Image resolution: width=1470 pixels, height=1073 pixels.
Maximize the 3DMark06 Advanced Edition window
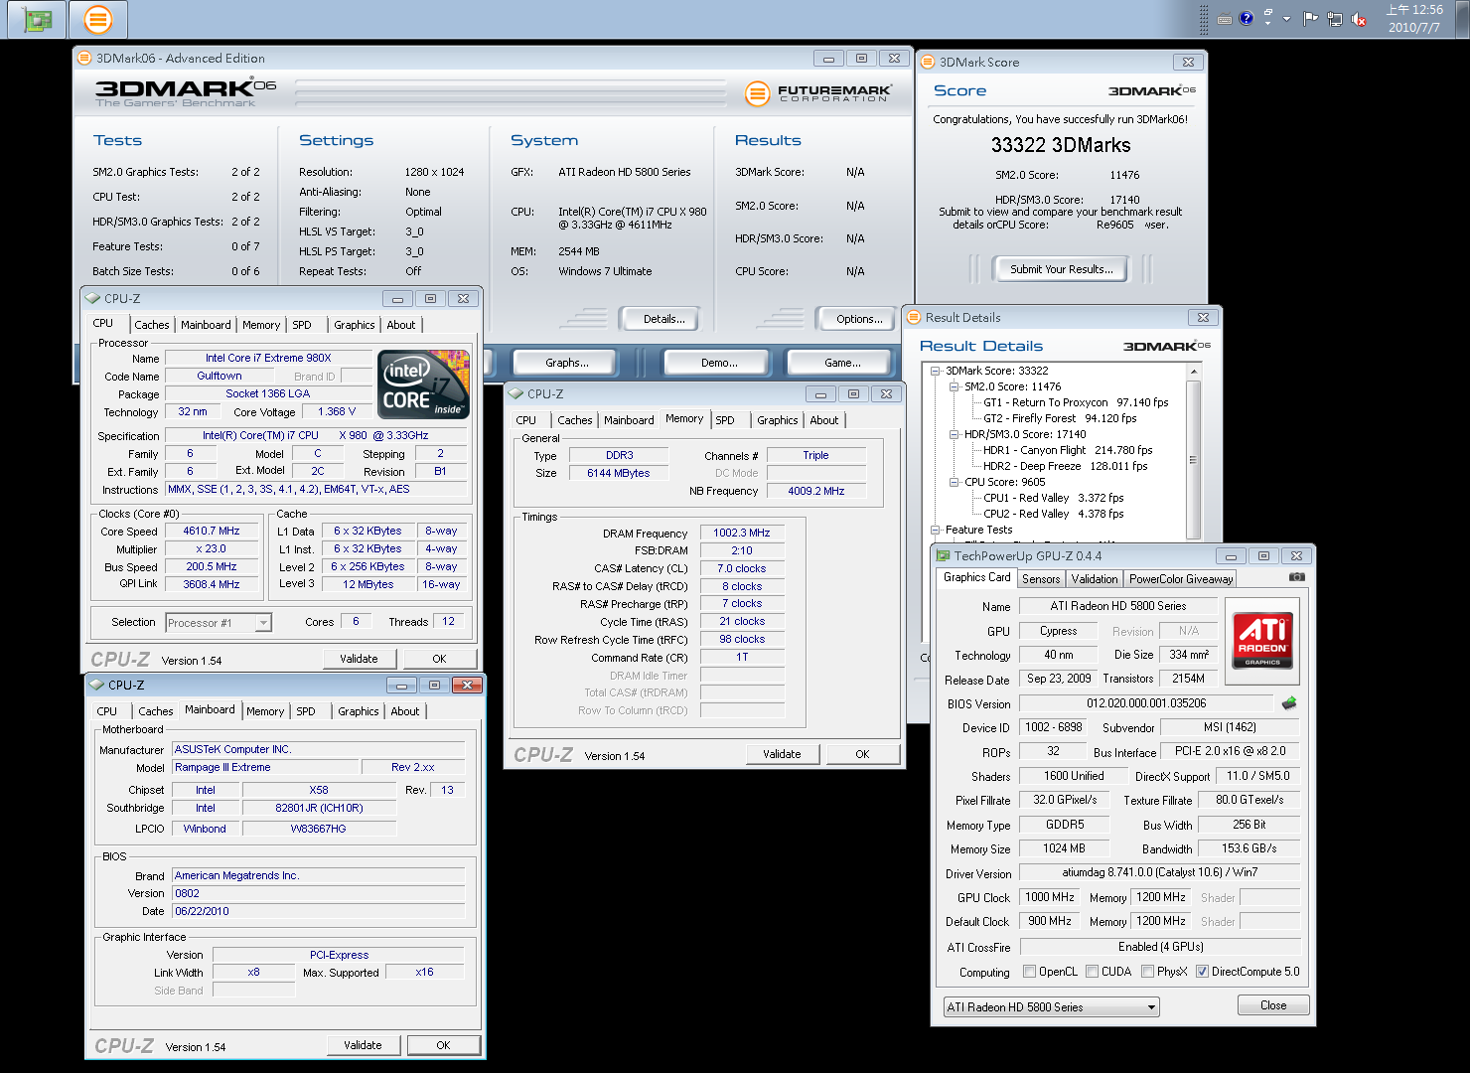(x=861, y=59)
